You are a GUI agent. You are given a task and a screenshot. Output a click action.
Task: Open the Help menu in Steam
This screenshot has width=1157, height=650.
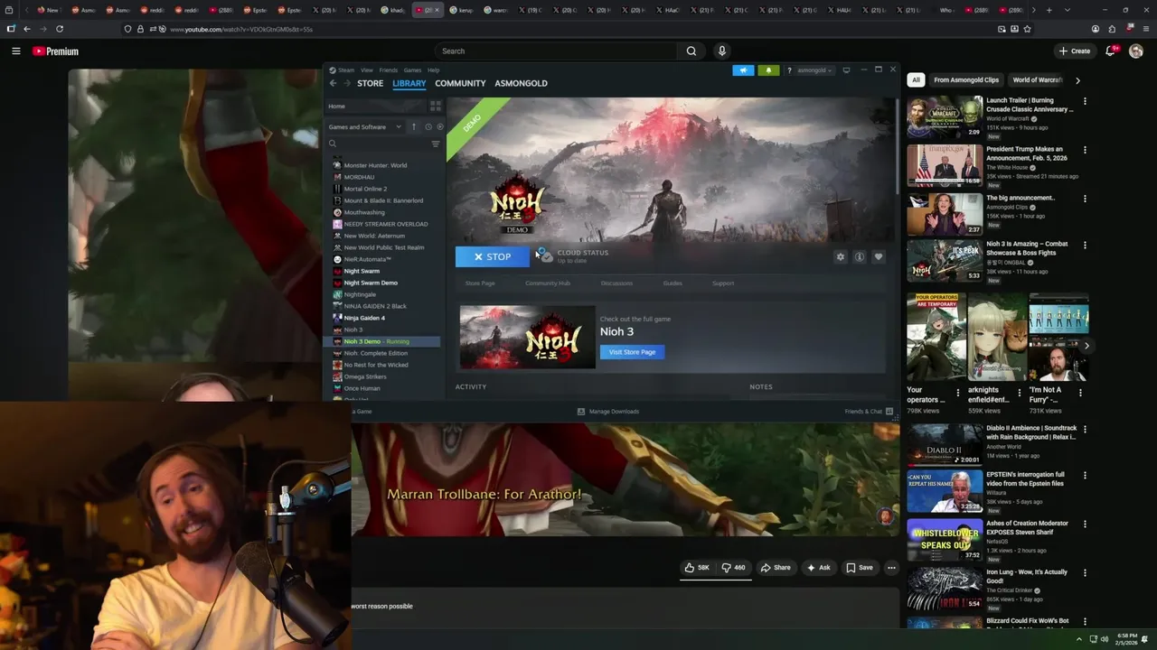click(434, 70)
